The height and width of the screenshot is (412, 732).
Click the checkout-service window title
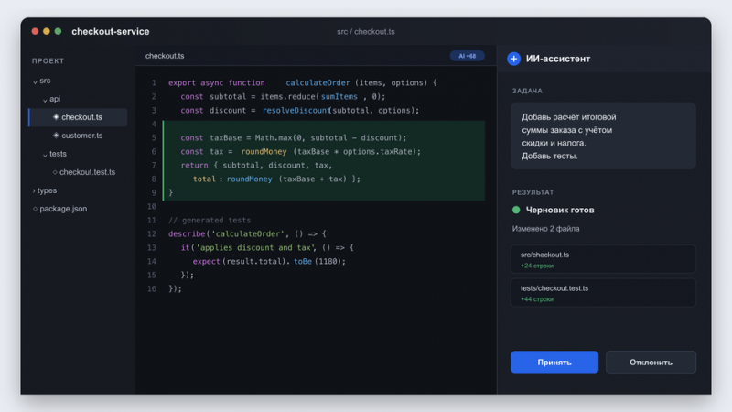point(110,31)
